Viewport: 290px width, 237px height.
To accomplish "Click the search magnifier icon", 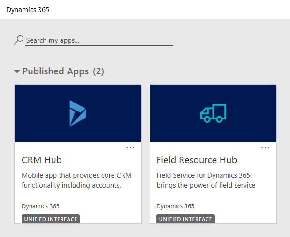I will pyautogui.click(x=19, y=40).
